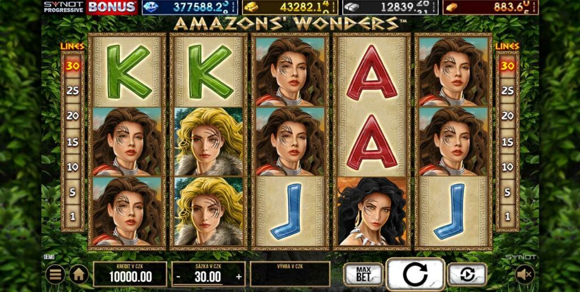View the bronze bar jackpot counter

(491, 7)
